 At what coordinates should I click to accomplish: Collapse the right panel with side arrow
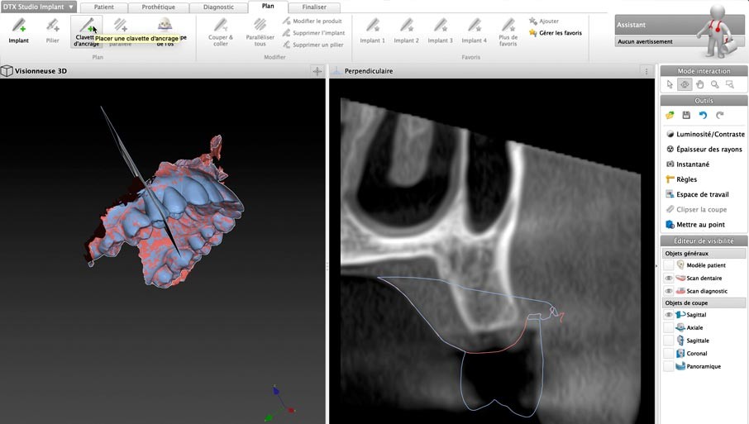click(656, 265)
